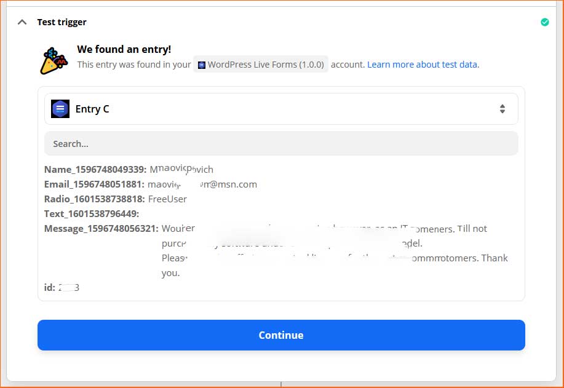
Task: Click the green success checkmark icon
Action: pyautogui.click(x=544, y=22)
